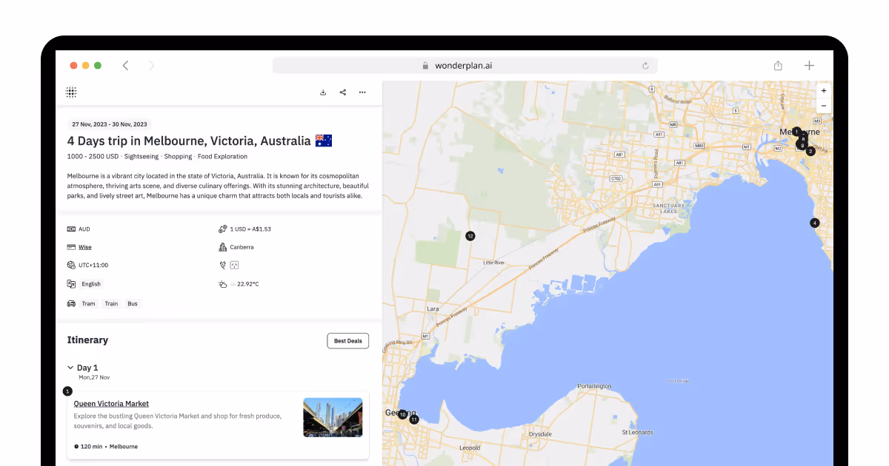Click the Food Exploration text
This screenshot has width=889, height=466.
point(222,157)
